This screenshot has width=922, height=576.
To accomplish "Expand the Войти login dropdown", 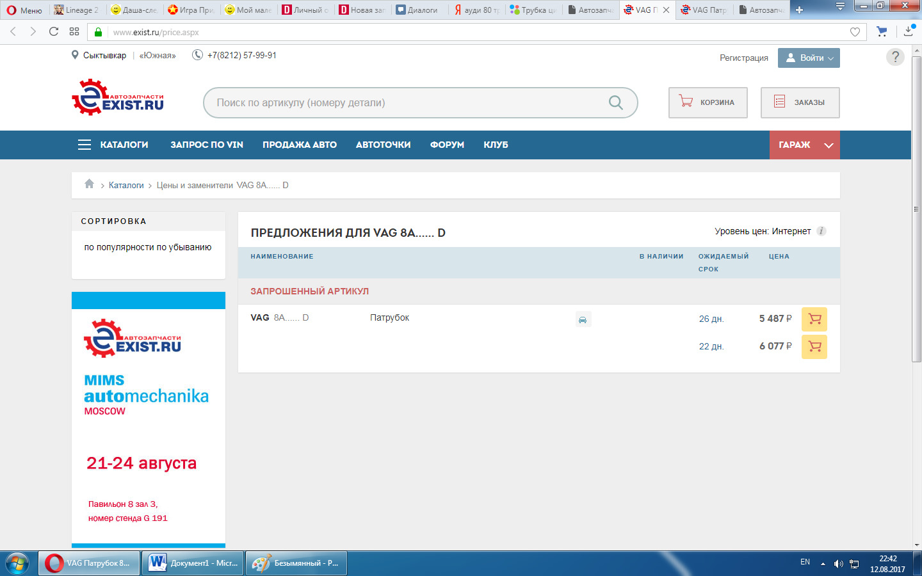I will 809,58.
